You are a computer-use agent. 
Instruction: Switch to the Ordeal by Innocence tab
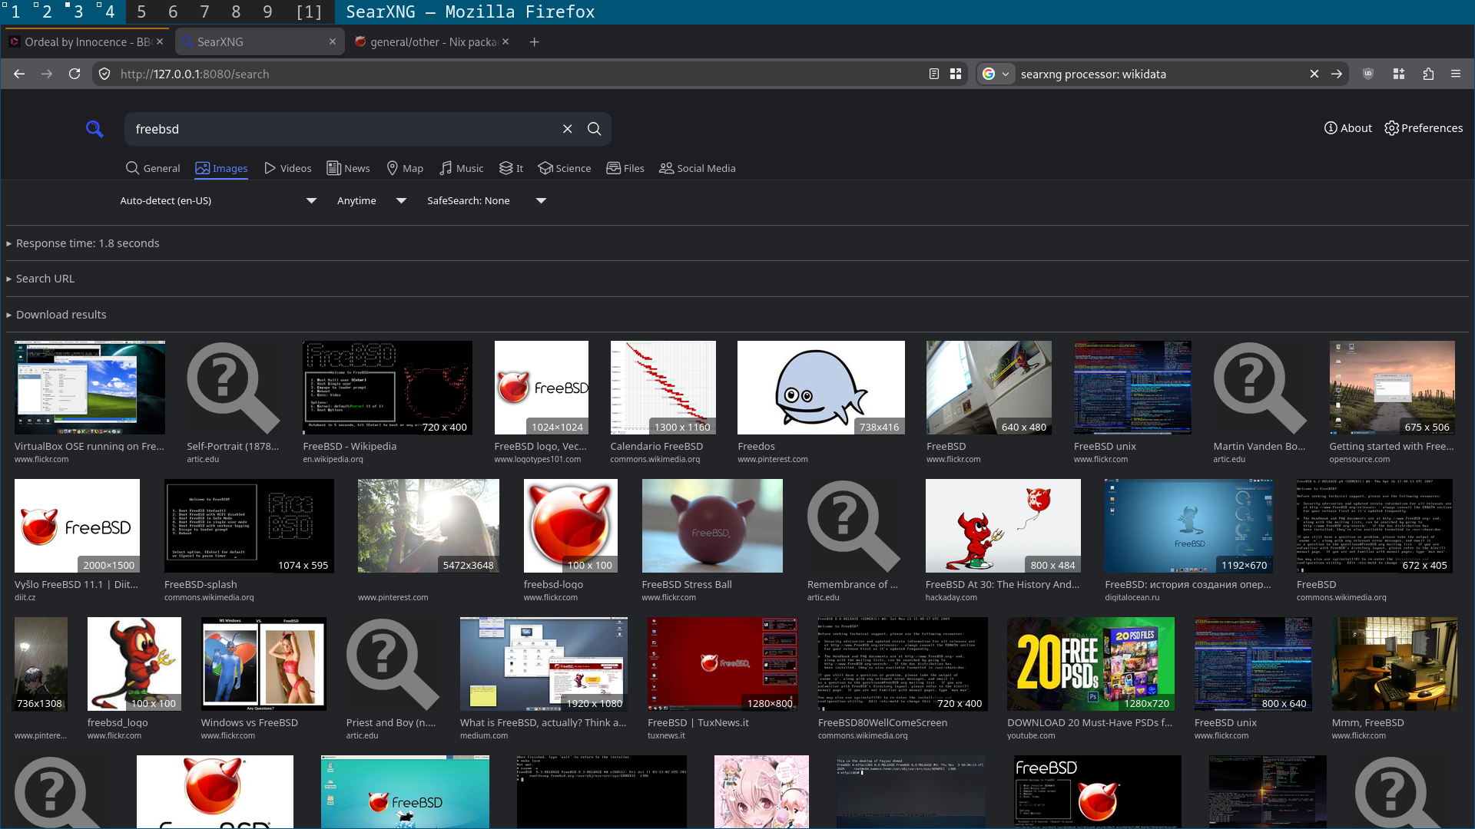point(86,41)
